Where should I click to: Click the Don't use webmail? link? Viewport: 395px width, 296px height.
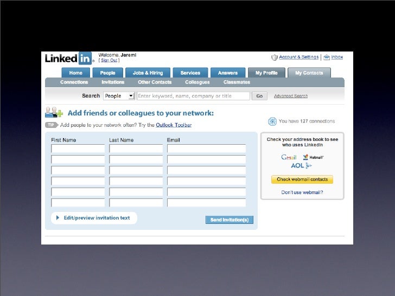(302, 192)
